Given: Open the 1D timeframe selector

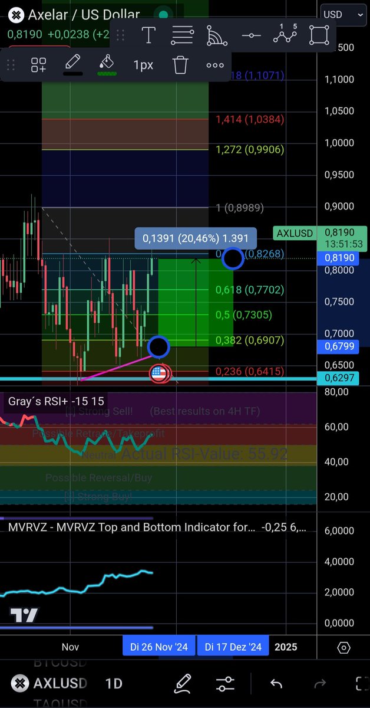Looking at the screenshot, I should pos(114,684).
